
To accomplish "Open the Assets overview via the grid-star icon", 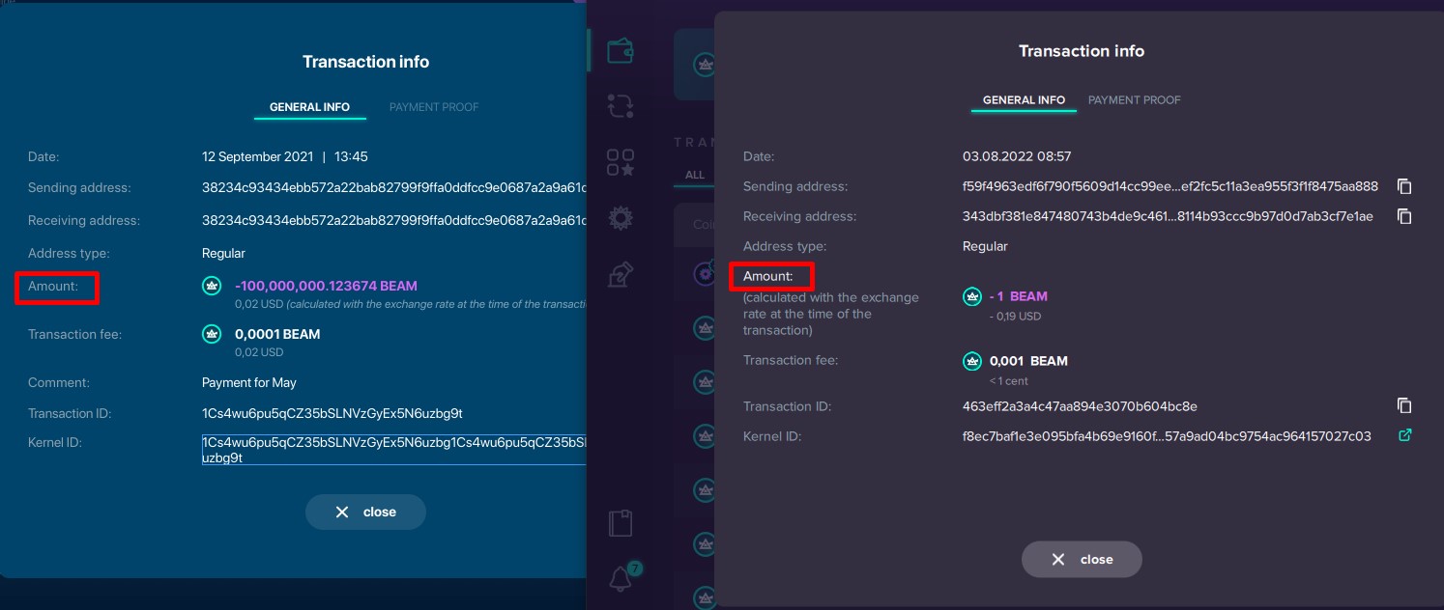I will click(621, 162).
